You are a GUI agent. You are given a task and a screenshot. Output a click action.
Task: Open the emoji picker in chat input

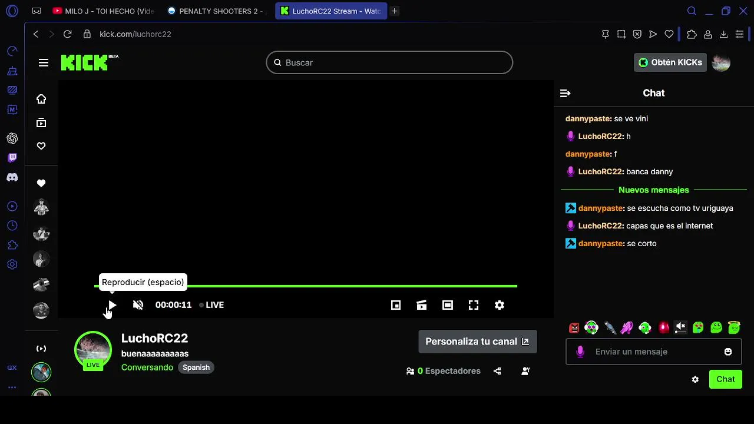728,352
